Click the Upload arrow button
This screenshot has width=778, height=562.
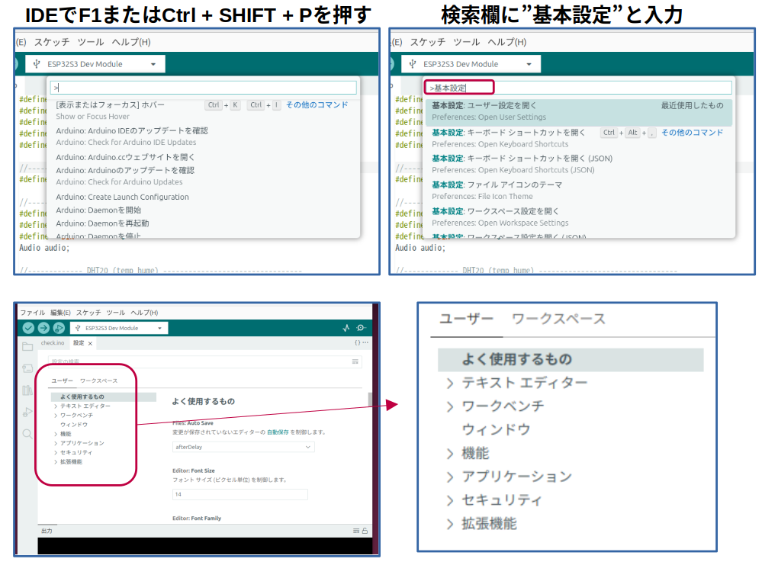coord(43,328)
